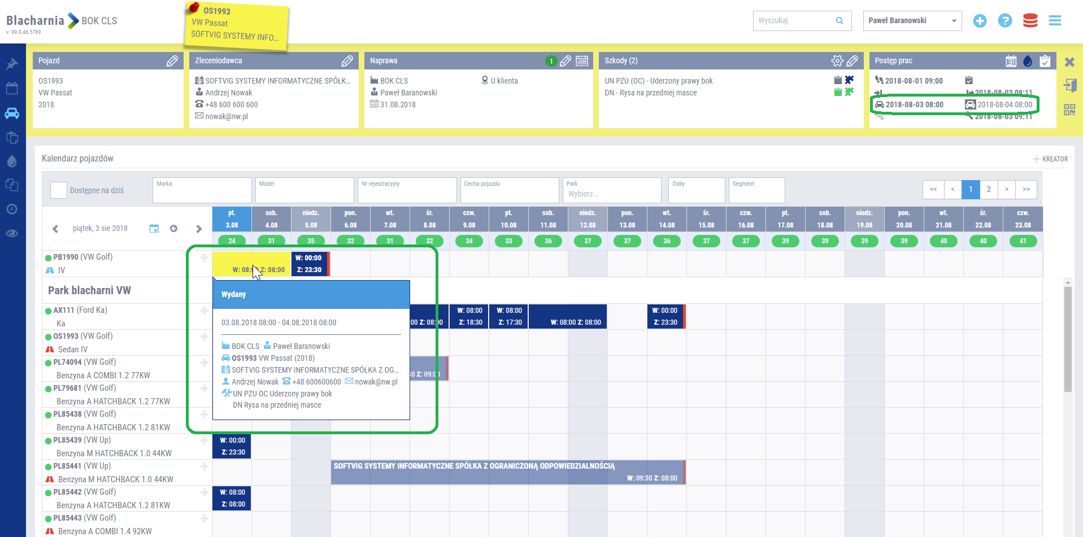
Task: Click the blue plus add icon in header
Action: point(980,21)
